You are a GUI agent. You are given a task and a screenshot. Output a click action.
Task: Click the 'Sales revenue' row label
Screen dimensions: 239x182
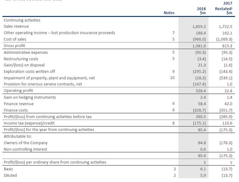tap(16, 26)
